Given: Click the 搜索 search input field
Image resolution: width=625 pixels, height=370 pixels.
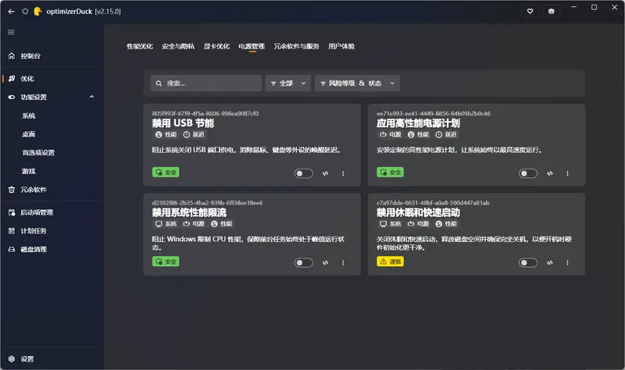Looking at the screenshot, I should [x=206, y=84].
